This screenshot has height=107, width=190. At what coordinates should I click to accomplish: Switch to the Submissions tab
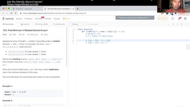(59, 24)
